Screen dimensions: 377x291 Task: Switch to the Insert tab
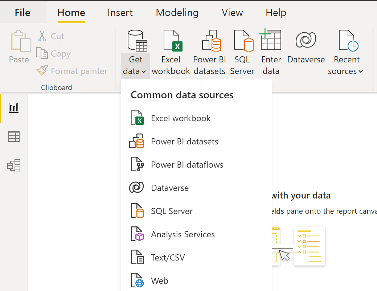120,12
